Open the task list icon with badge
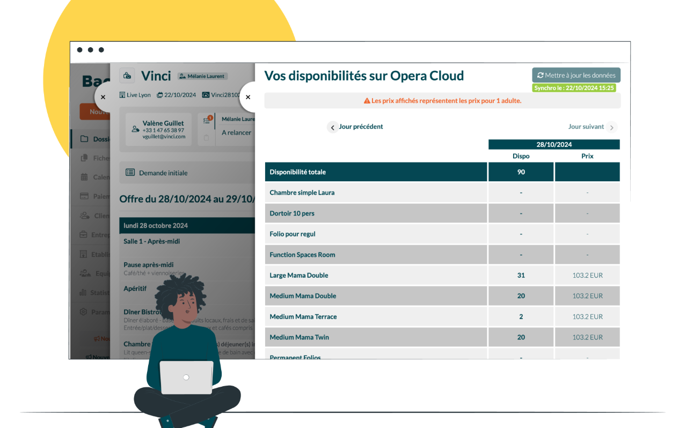The image size is (686, 428). [207, 121]
